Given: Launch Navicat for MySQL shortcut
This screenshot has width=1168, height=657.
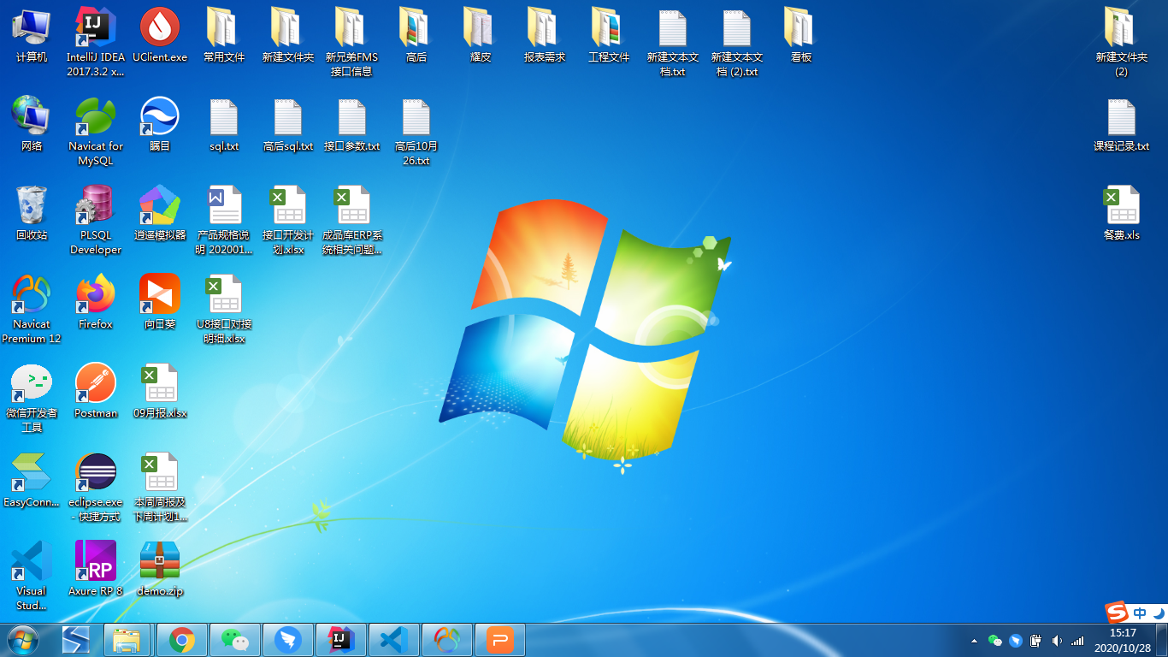Looking at the screenshot, I should click(x=96, y=130).
